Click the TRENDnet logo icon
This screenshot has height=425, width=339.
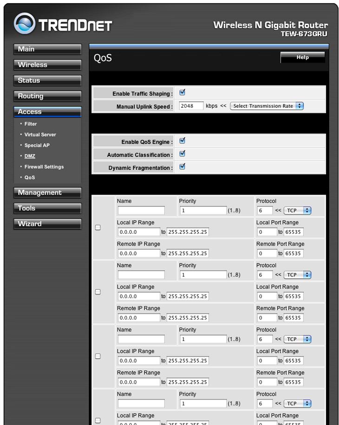[x=25, y=24]
